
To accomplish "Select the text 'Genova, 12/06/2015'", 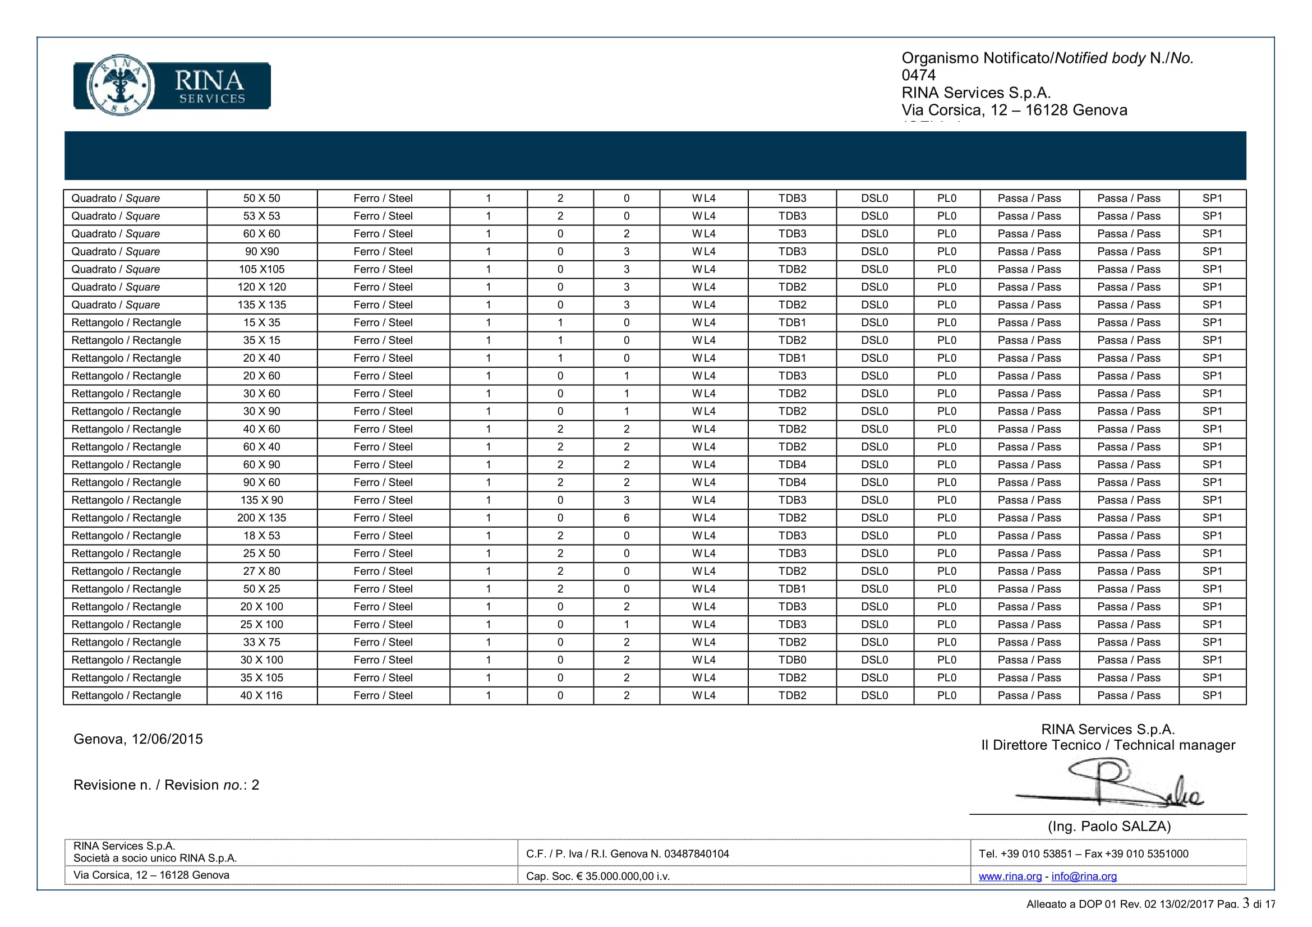I will [138, 739].
